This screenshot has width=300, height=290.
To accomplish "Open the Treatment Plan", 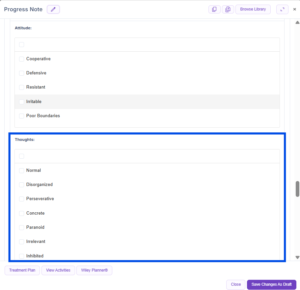I will 22,270.
